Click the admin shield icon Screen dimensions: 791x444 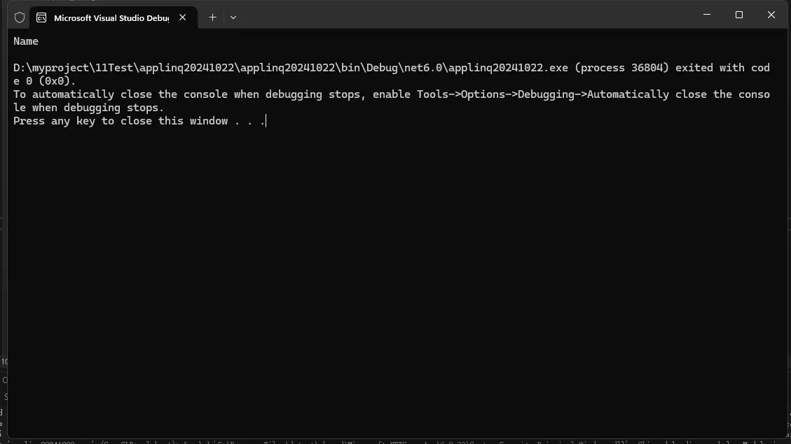click(x=20, y=17)
